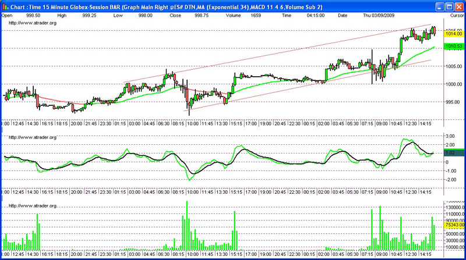This screenshot has width=466, height=260.
Task: Click the Cursor label in info row
Action: coord(457,16)
